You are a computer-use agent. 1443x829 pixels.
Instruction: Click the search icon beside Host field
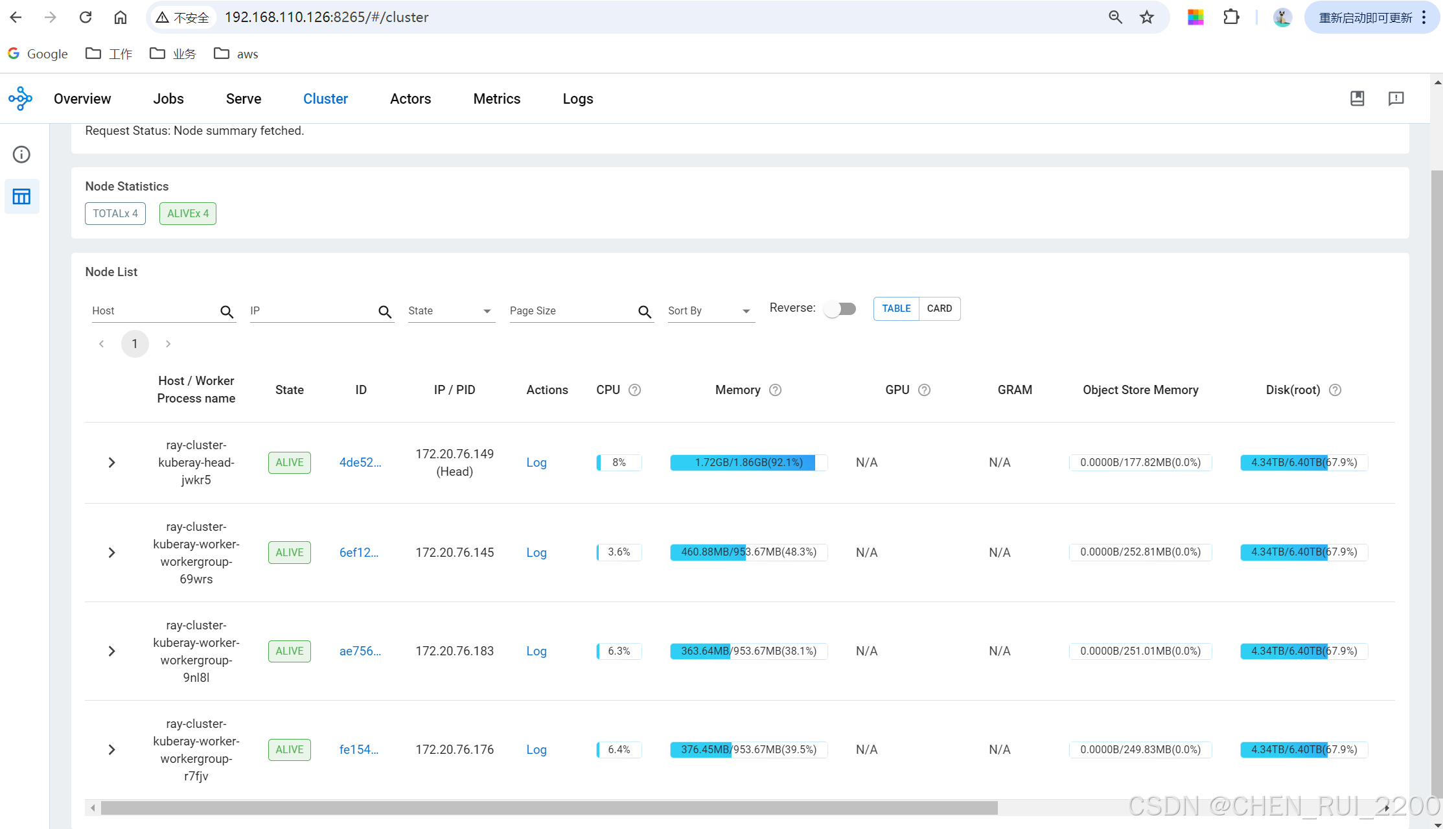(226, 312)
